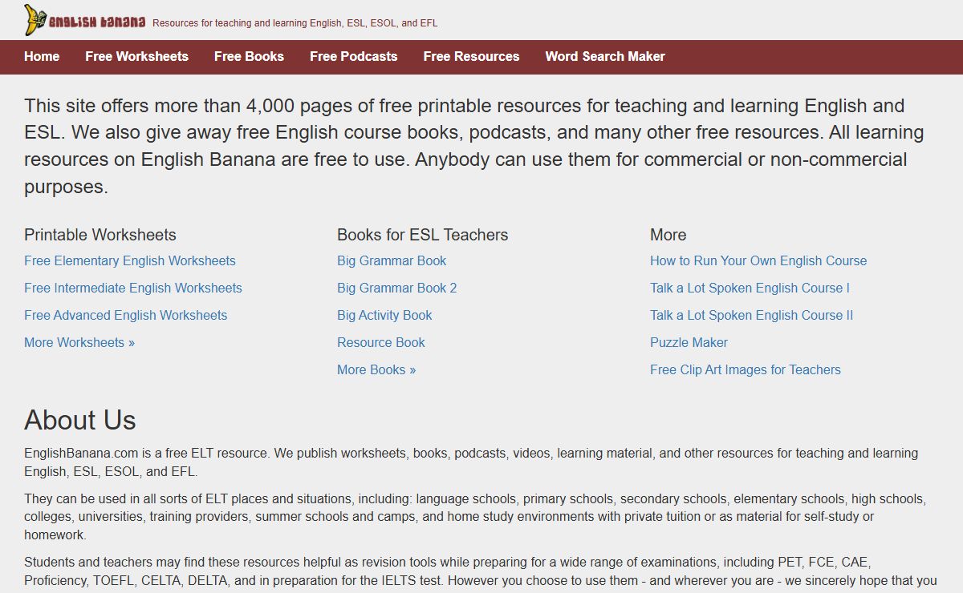The height and width of the screenshot is (593, 963).
Task: Open the Free Podcasts menu item
Action: (353, 56)
